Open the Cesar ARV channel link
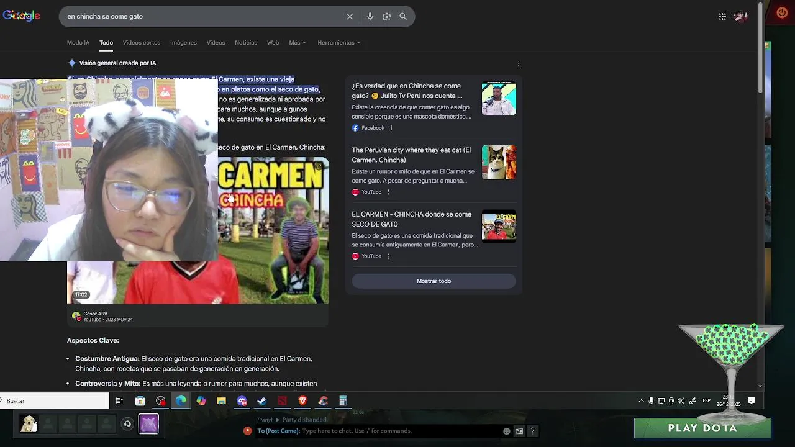Screen dimensions: 795x447 click(95, 314)
